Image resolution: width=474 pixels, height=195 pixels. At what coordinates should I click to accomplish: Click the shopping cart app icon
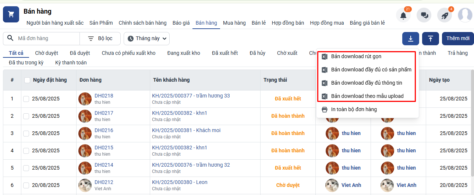[x=11, y=14]
